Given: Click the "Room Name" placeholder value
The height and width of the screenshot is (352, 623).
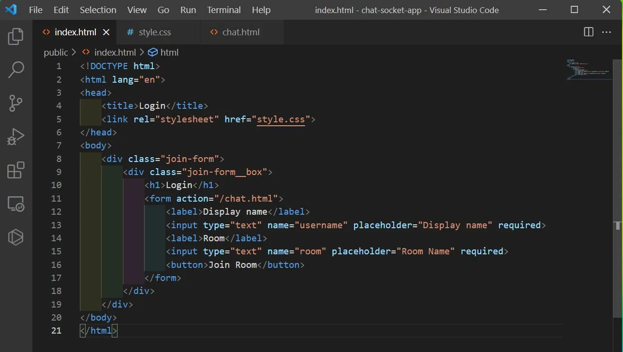Looking at the screenshot, I should tap(426, 251).
